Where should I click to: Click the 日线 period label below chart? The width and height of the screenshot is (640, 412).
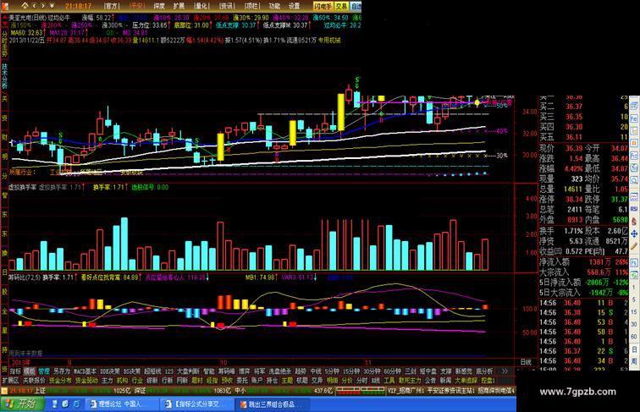coord(526,362)
